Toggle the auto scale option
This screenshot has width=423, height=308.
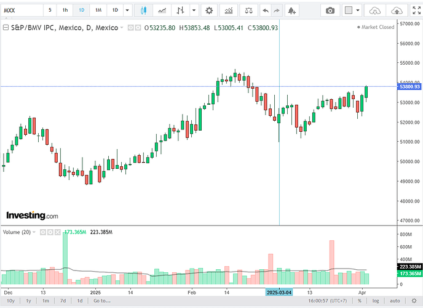395,301
